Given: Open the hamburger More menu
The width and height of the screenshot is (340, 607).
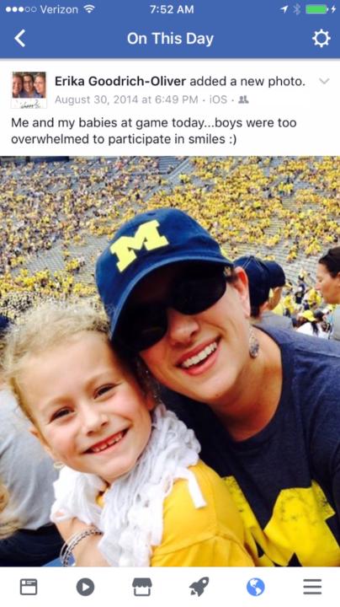Looking at the screenshot, I should coord(312,587).
